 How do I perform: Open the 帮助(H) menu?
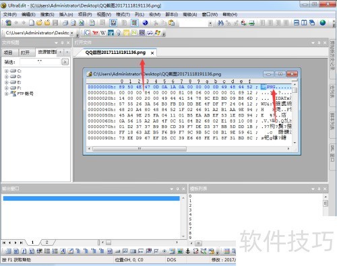pos(230,15)
